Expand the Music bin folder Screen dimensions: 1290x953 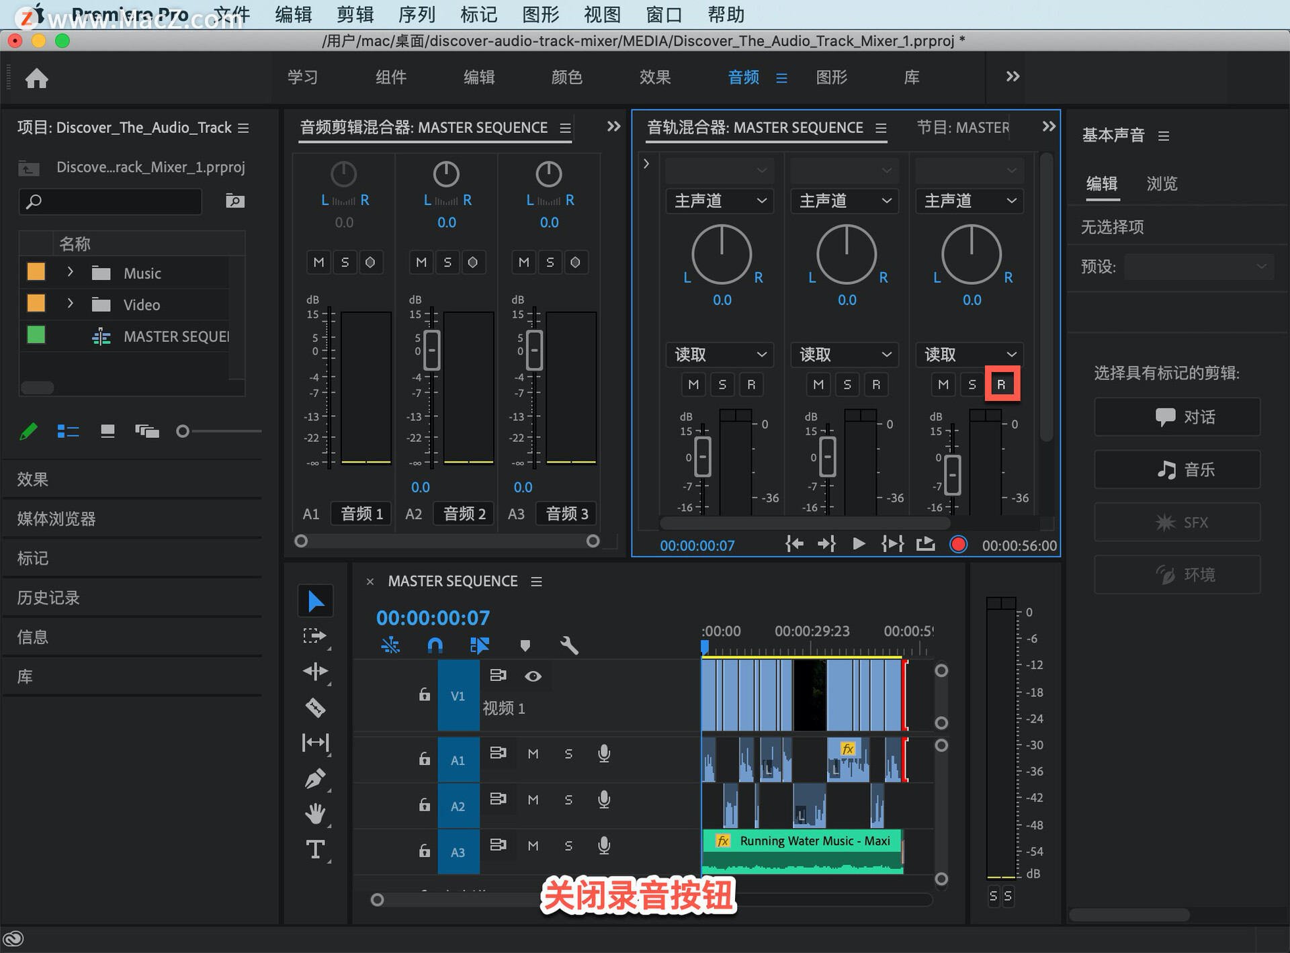point(70,273)
